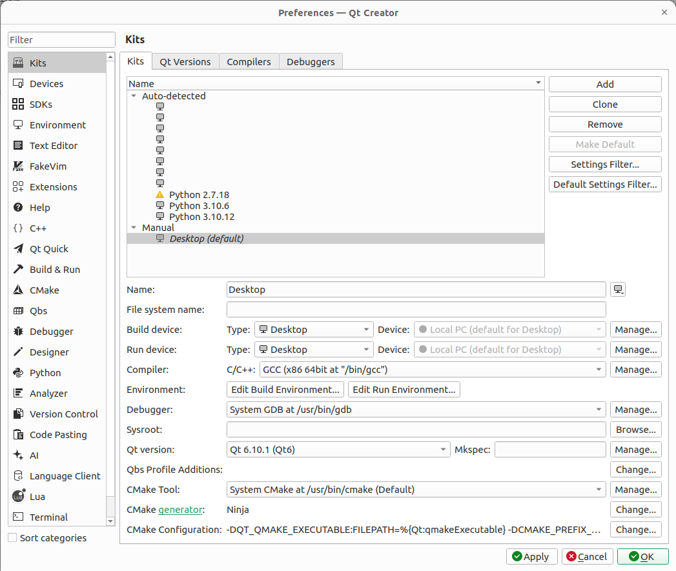Open the Text Editor category icon

tap(18, 146)
